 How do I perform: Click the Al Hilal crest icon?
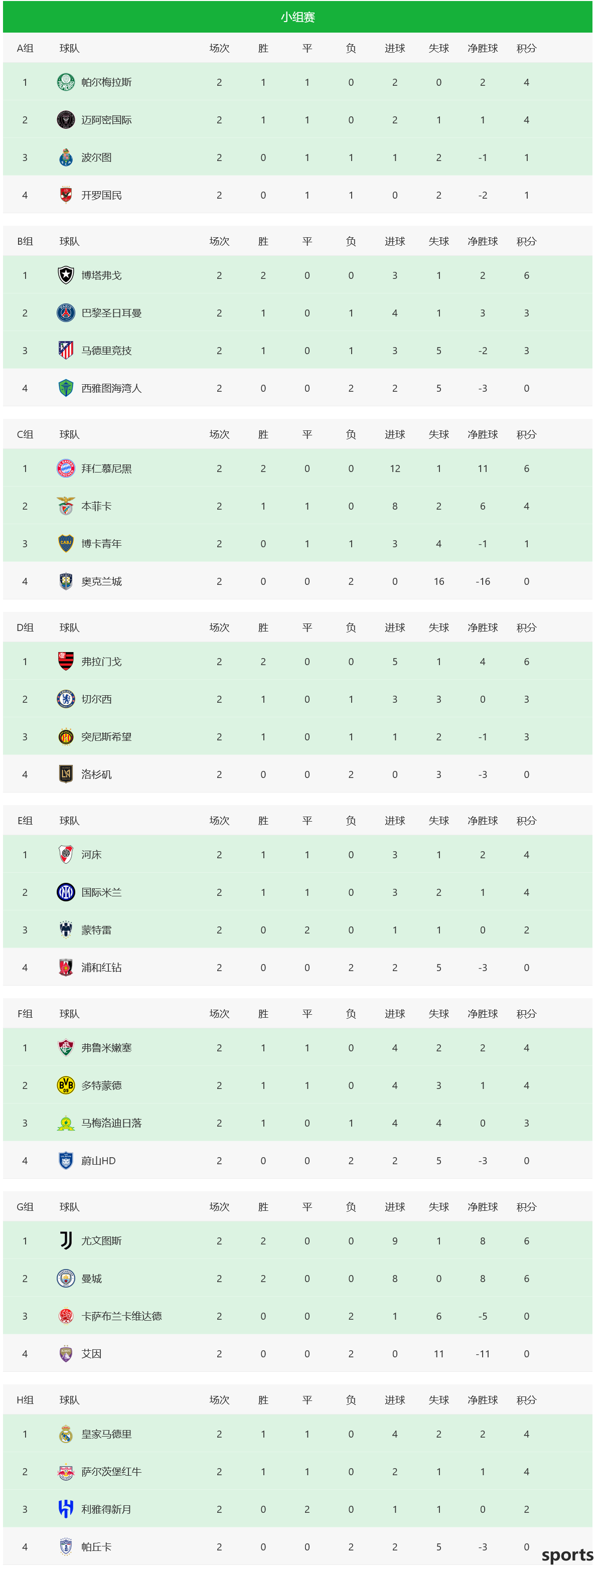click(66, 1509)
